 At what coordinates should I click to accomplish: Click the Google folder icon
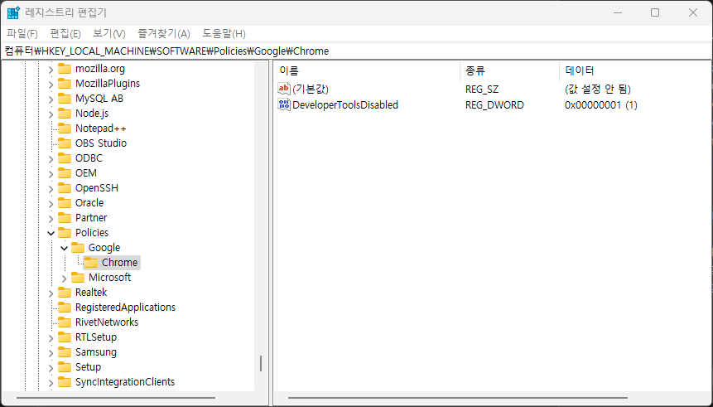(x=78, y=248)
